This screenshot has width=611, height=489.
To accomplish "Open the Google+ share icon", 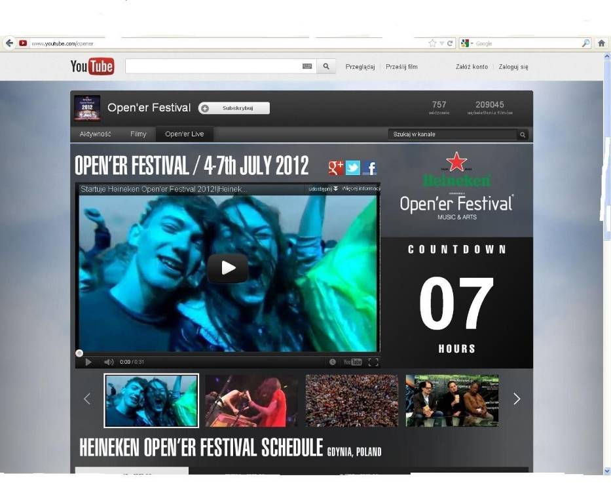I will (336, 168).
